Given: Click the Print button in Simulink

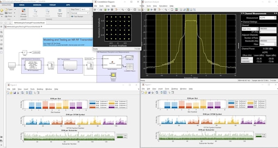Looking at the screenshot, I should 9,16.
